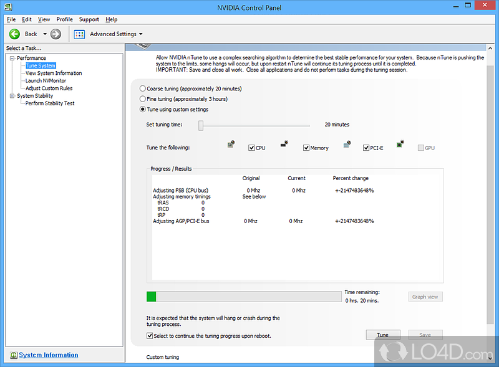
Task: Select Launch NVMonitor in task tree
Action: click(x=46, y=80)
